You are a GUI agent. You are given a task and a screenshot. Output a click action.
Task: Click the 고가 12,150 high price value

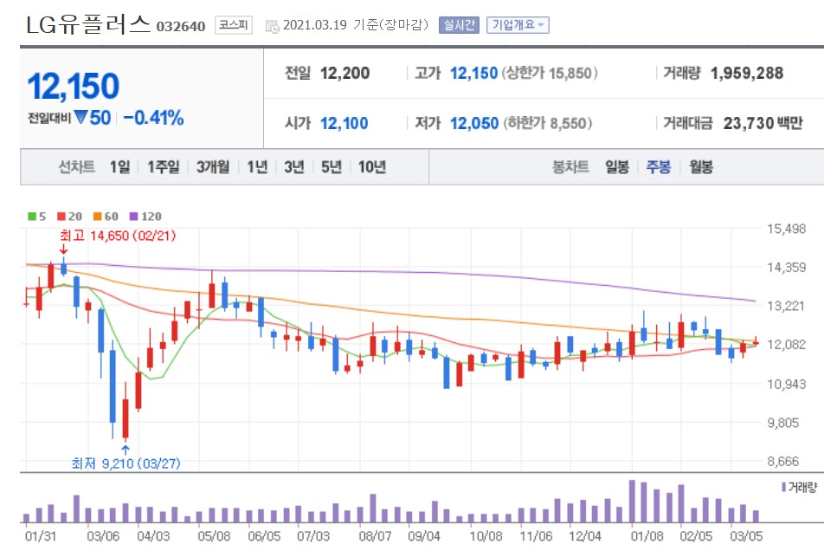pos(473,73)
